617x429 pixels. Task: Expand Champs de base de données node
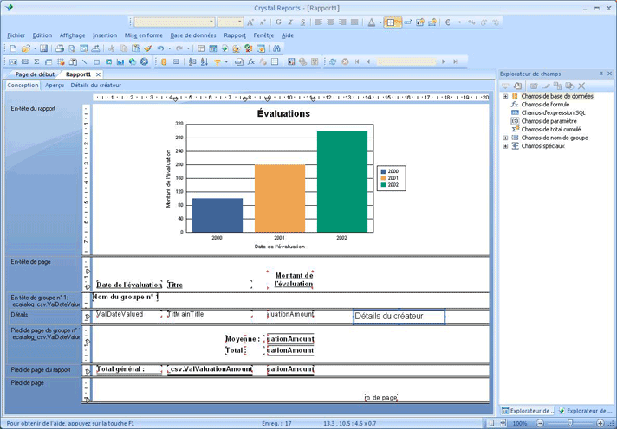coord(505,96)
